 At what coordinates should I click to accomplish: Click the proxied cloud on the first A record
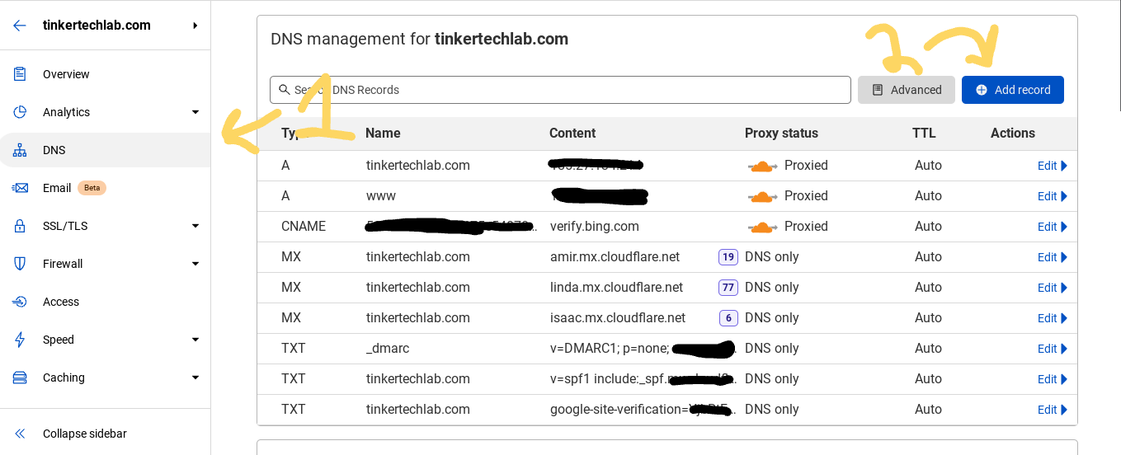(x=763, y=166)
